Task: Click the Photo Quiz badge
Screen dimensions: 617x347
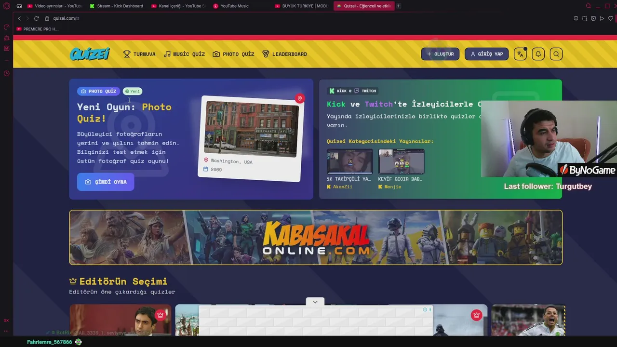Action: coord(98,91)
